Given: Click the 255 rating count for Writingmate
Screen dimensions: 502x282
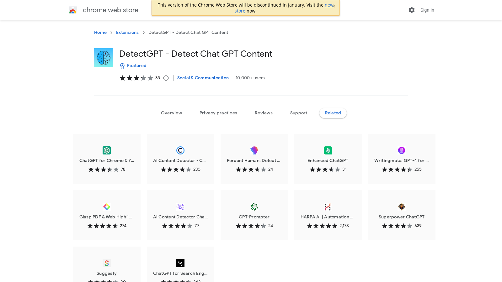Looking at the screenshot, I should click(418, 170).
